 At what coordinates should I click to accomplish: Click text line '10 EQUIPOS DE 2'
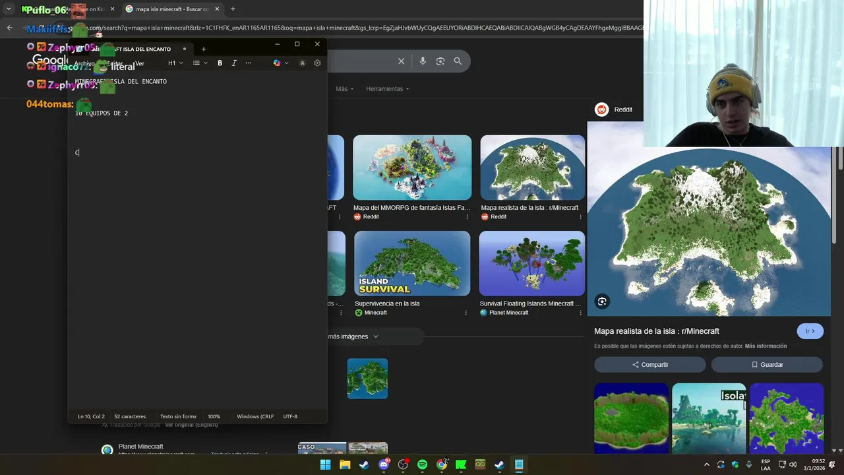point(102,113)
